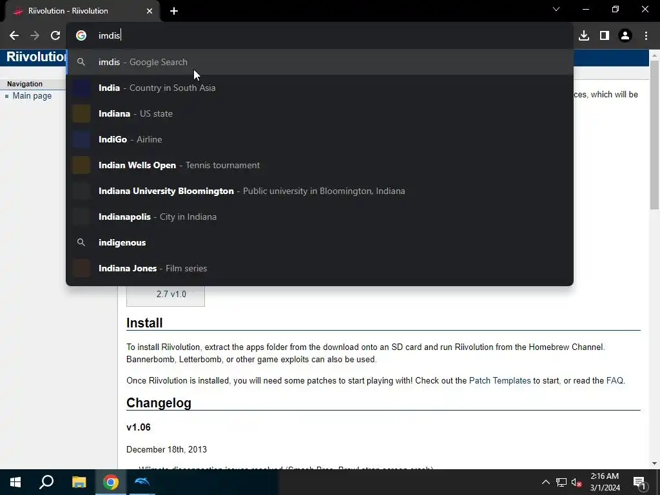660x495 pixels.
Task: Select the Indiana Jones Film series suggestion
Action: [x=320, y=268]
